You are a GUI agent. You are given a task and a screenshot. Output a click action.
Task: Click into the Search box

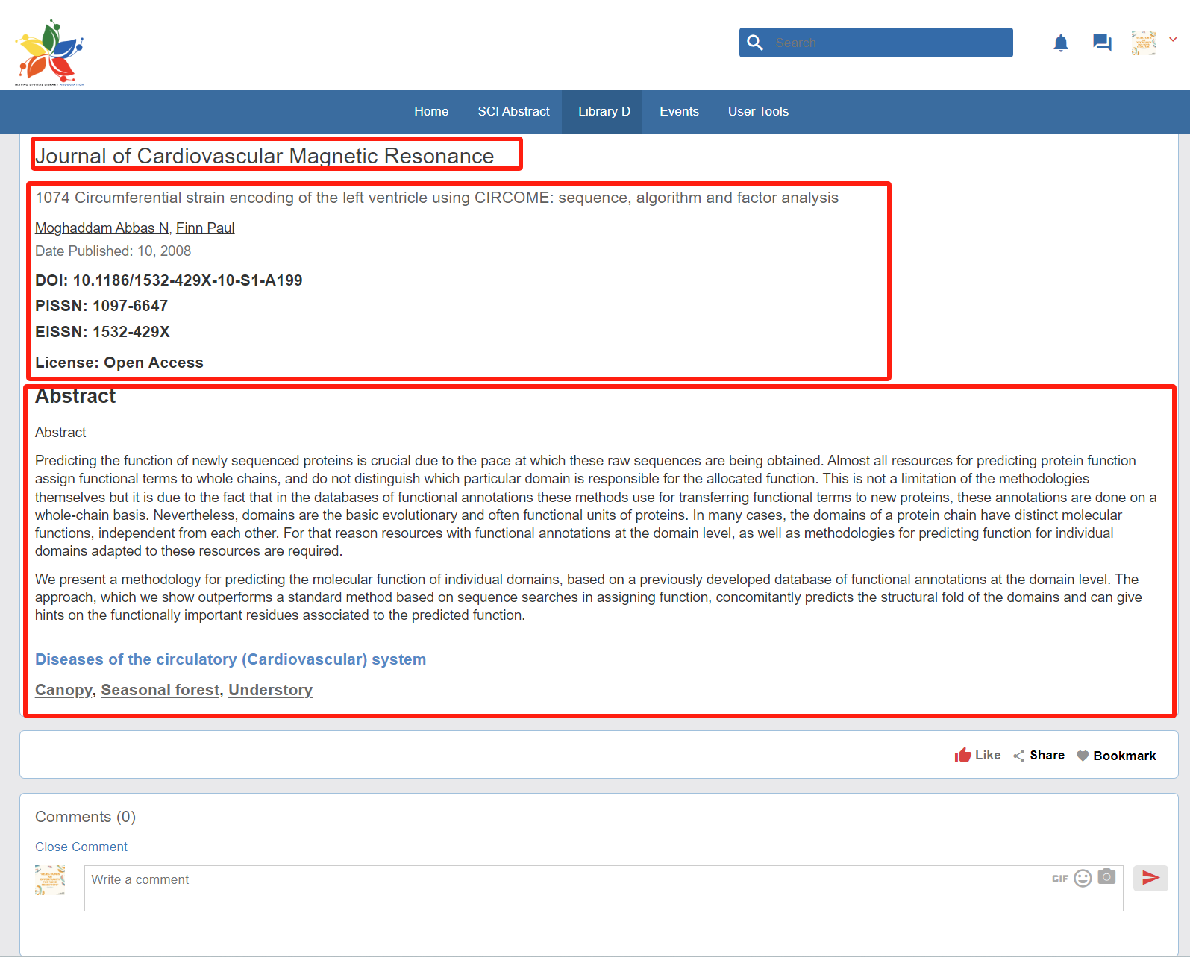[888, 43]
